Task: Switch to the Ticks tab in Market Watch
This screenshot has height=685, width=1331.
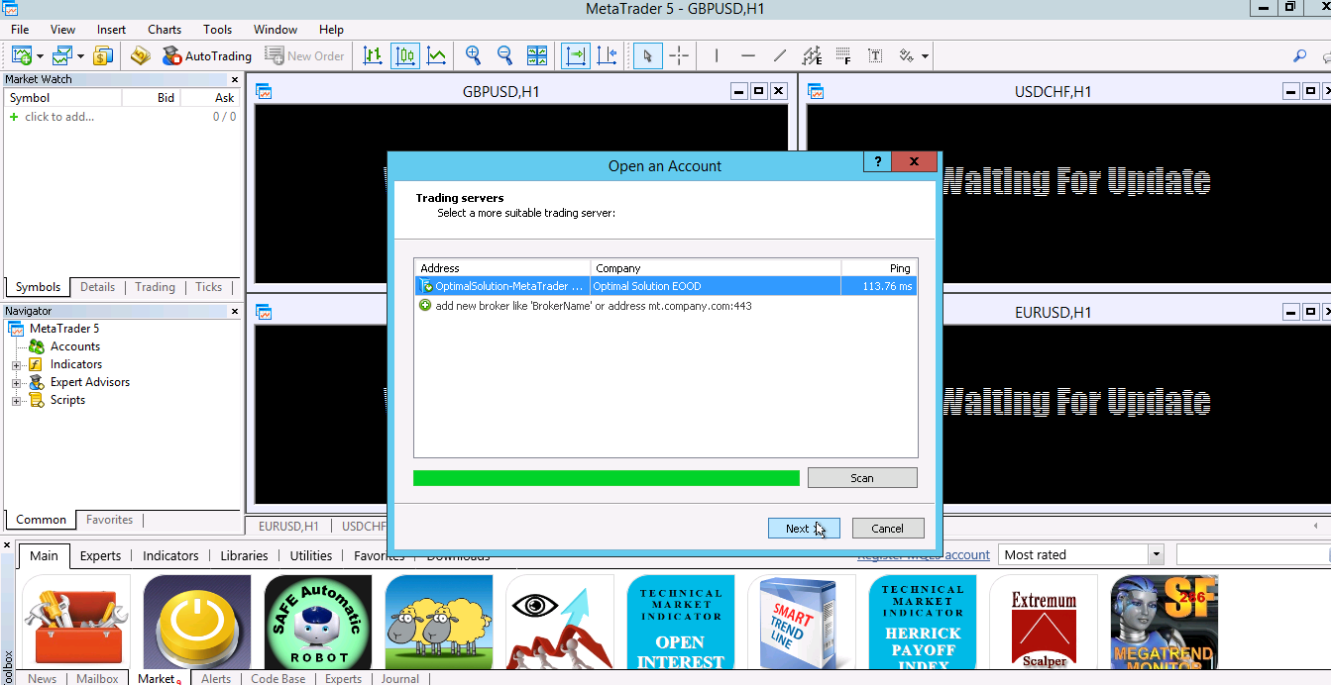Action: click(208, 287)
